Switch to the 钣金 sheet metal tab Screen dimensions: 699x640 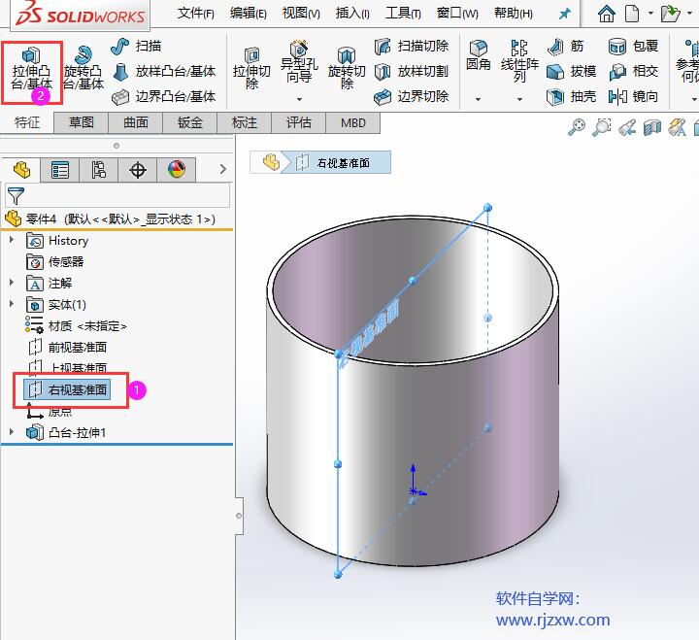(190, 122)
